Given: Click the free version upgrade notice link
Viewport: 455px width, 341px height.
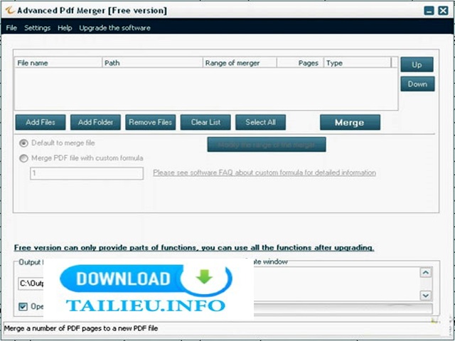Looking at the screenshot, I should click(194, 248).
